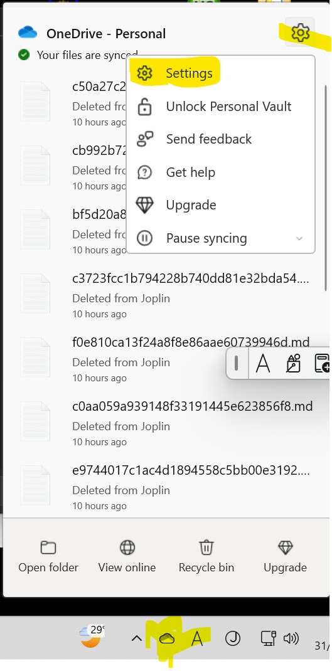Click the gear icon in OneDrive header

point(300,33)
